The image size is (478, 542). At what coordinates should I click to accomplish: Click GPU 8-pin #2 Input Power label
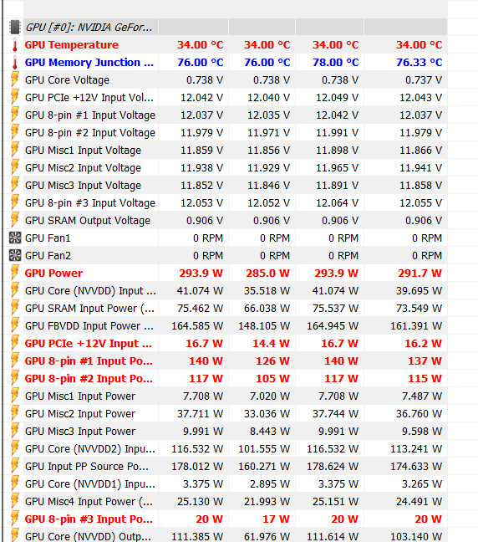pyautogui.click(x=89, y=379)
